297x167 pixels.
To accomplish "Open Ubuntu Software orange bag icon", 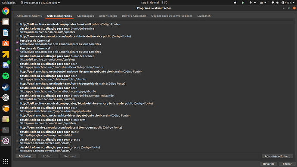I will [x=6, y=43].
